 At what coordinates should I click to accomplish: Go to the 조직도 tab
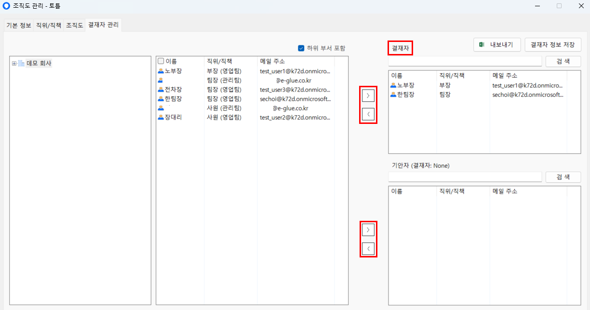click(74, 26)
